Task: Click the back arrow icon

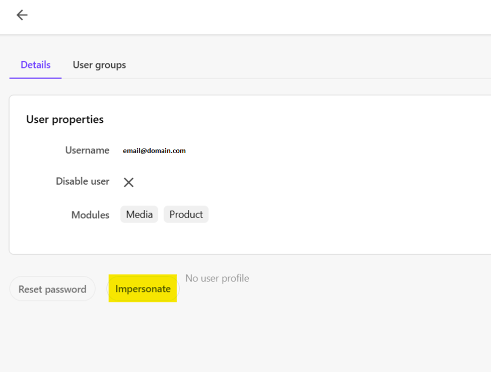Action: point(22,15)
